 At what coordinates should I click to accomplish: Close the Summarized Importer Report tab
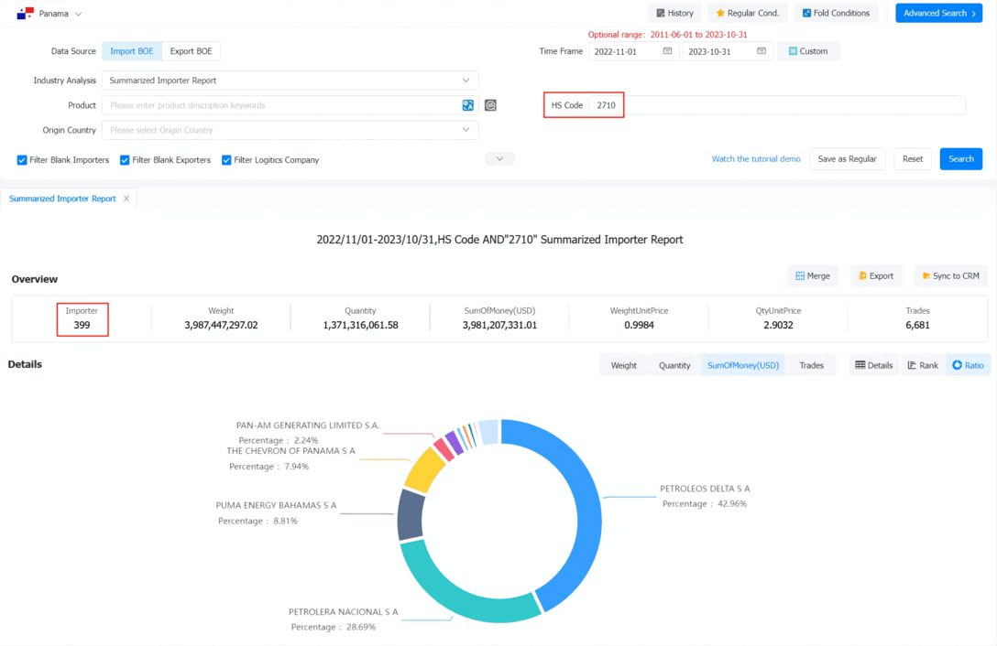(x=126, y=199)
